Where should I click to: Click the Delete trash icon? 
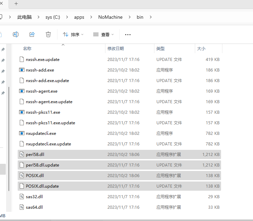[48, 34]
